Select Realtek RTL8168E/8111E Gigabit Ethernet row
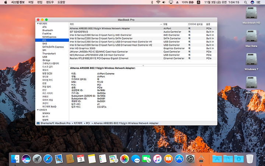 pos(143,58)
